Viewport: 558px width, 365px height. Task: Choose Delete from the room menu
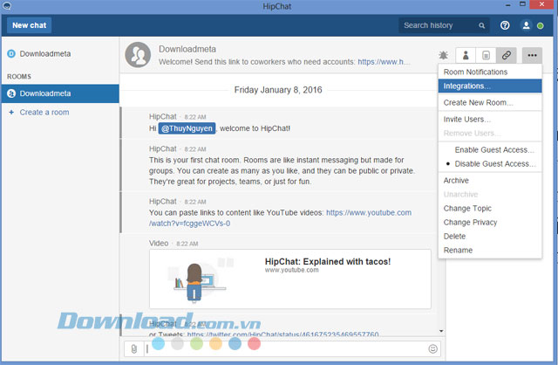coord(490,237)
